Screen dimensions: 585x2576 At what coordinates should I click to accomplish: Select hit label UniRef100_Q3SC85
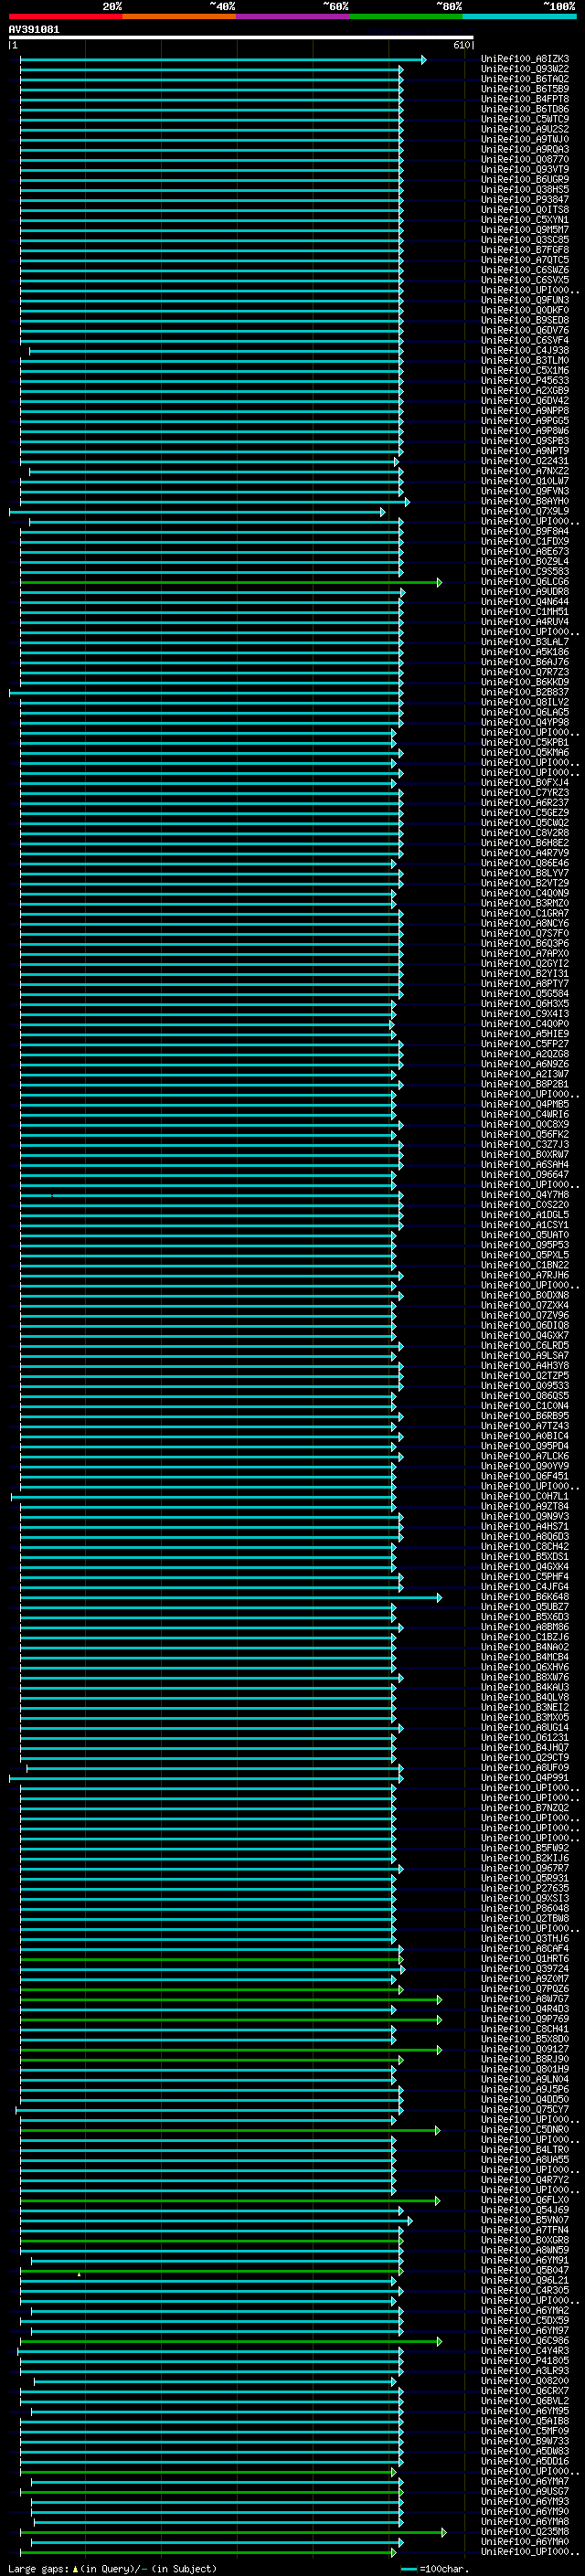[x=525, y=240]
